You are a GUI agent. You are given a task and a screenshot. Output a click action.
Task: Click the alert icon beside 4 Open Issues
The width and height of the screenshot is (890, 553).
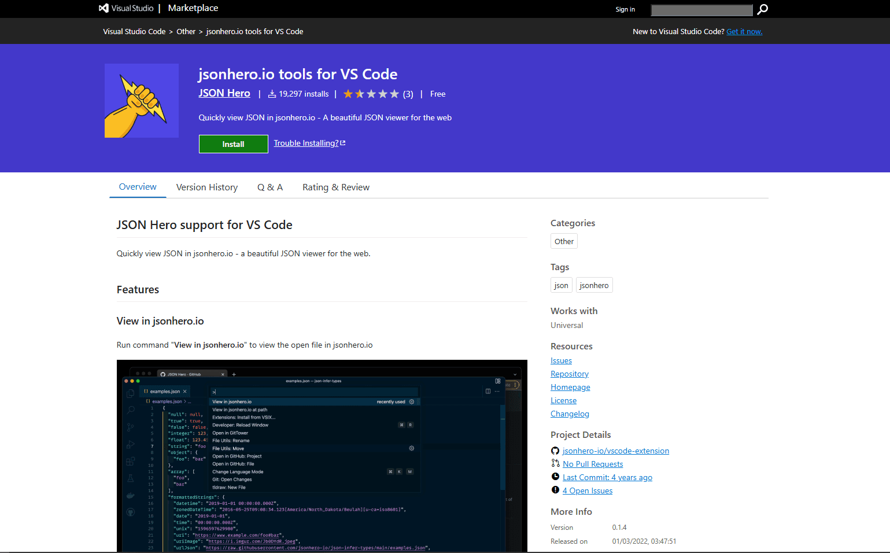click(555, 490)
